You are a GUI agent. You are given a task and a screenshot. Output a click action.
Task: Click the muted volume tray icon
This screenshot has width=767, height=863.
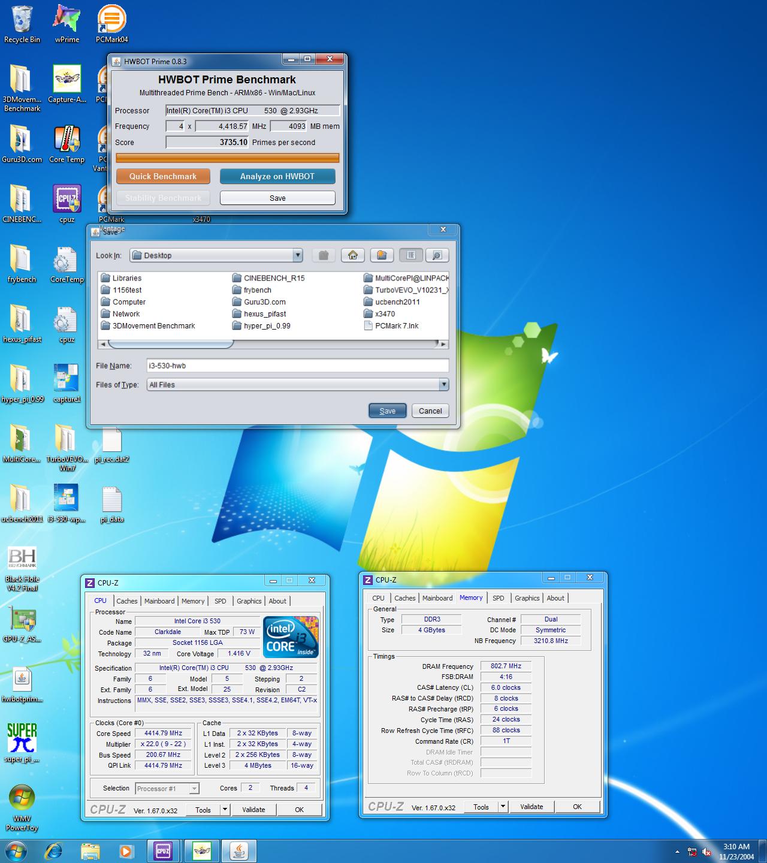point(706,852)
